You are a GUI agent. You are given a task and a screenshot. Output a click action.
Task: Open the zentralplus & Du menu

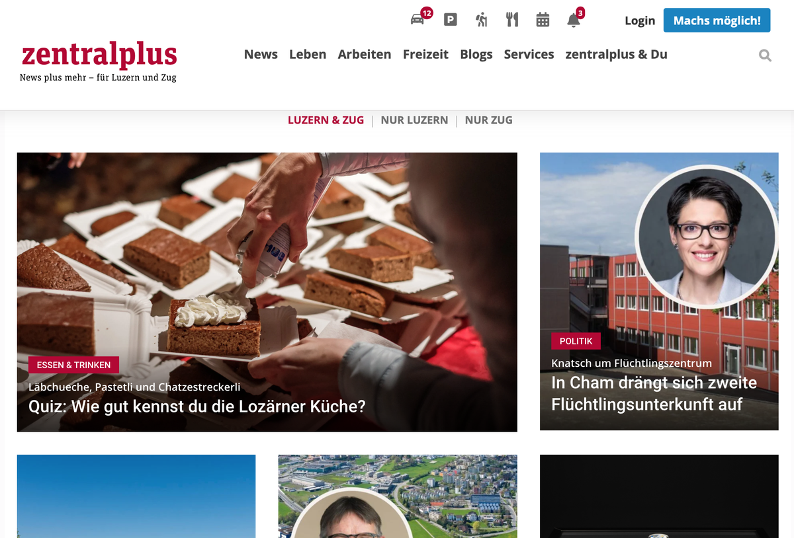coord(616,54)
